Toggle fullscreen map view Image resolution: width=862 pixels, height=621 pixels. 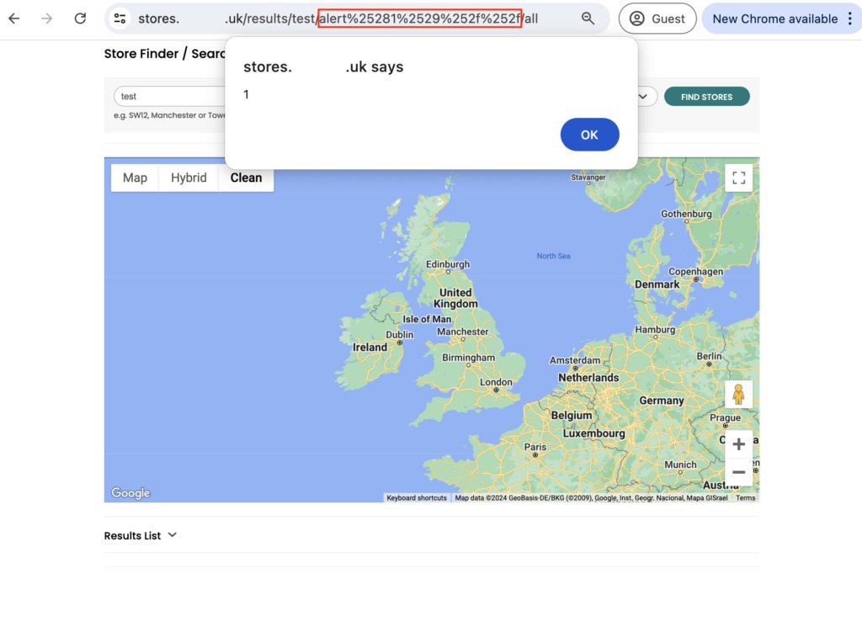(x=738, y=178)
